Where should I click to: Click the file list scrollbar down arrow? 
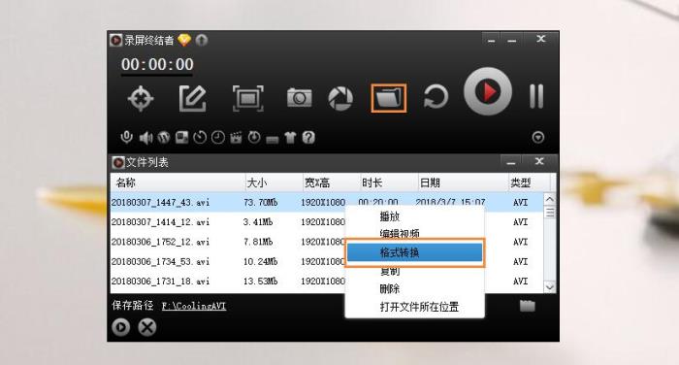(550, 287)
